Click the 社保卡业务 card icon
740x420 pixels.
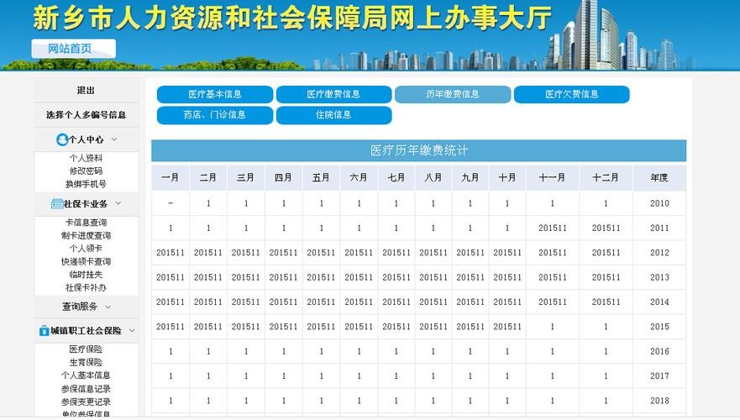pos(56,204)
